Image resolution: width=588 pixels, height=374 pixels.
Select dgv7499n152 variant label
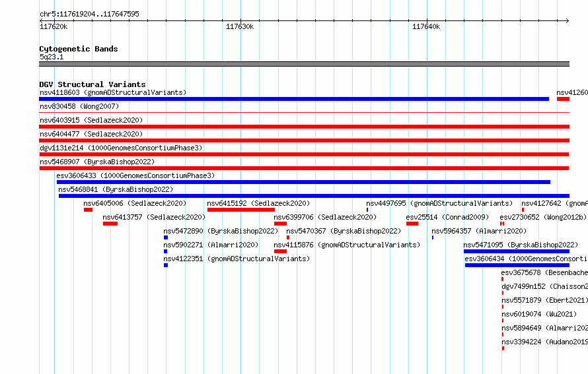click(544, 286)
